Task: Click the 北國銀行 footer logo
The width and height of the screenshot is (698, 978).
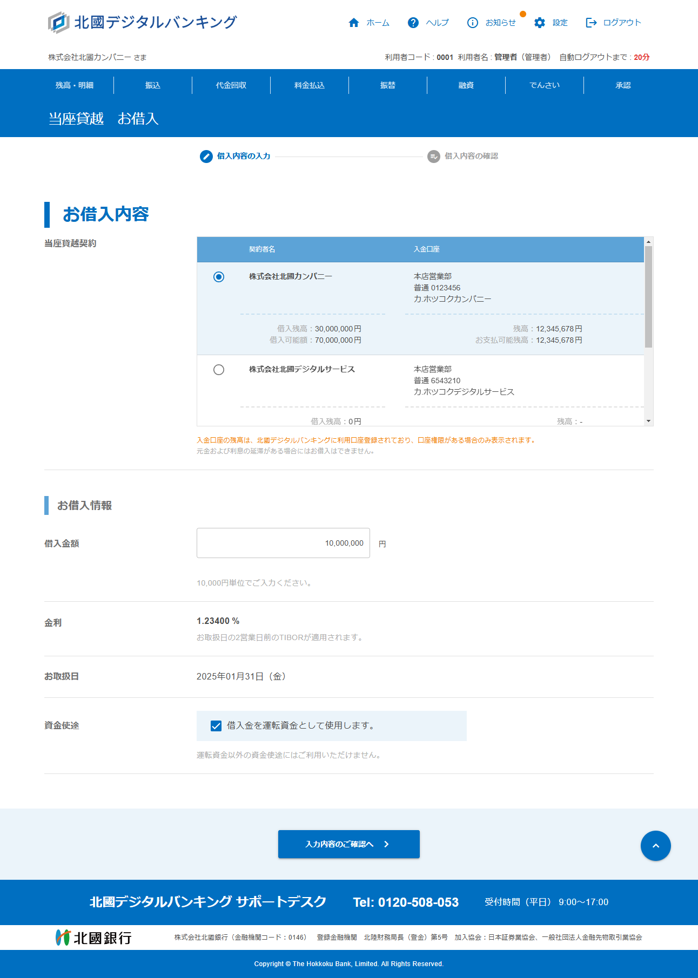Action: tap(93, 938)
